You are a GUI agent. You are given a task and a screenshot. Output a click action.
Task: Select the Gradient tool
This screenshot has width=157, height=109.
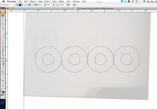pyautogui.click(x=3, y=64)
